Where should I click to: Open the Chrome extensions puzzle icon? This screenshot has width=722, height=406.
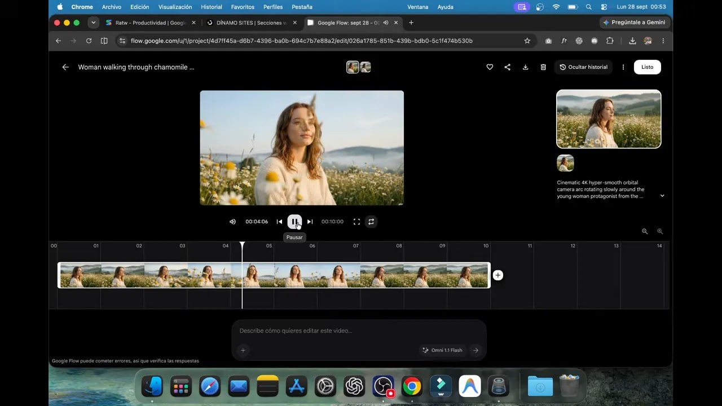(610, 41)
